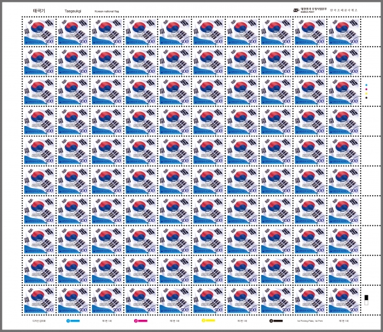Click the black registration dot in right margin
This screenshot has height=332, width=383.
366,98
